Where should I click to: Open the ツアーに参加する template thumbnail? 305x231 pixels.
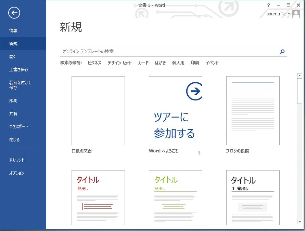point(176,111)
